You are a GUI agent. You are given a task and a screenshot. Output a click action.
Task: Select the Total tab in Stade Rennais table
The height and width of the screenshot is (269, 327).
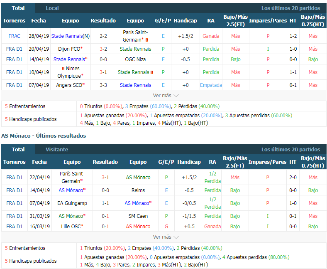click(18, 8)
